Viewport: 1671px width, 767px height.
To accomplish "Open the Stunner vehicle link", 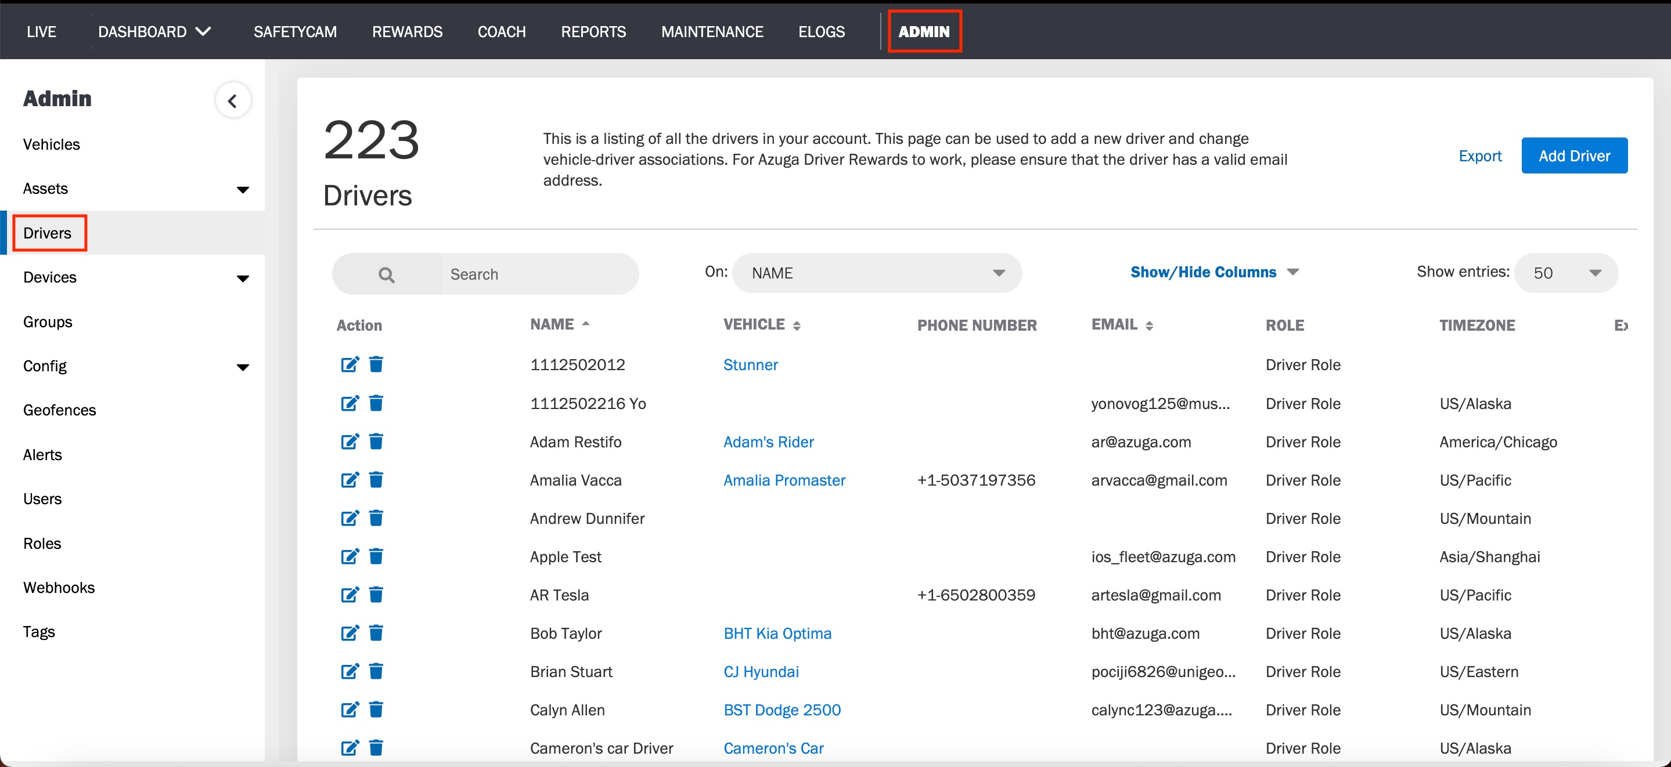I will [751, 364].
